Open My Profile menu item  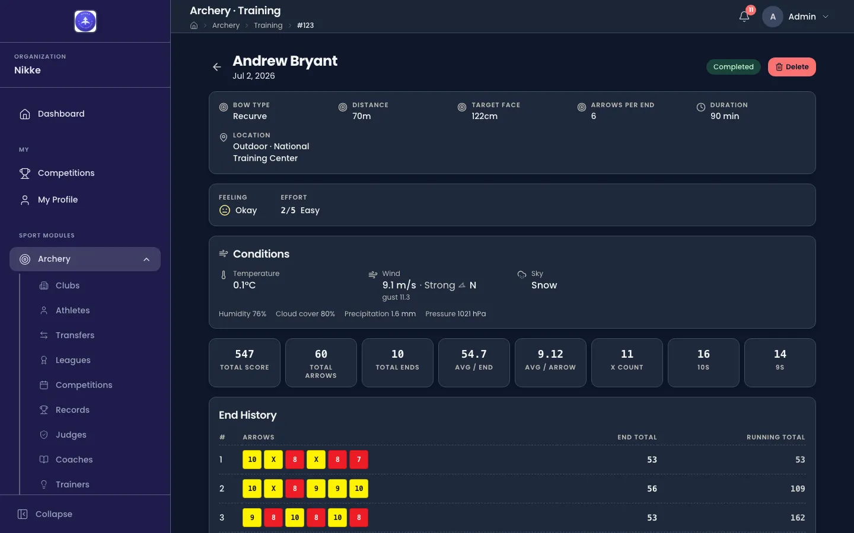[85, 200]
